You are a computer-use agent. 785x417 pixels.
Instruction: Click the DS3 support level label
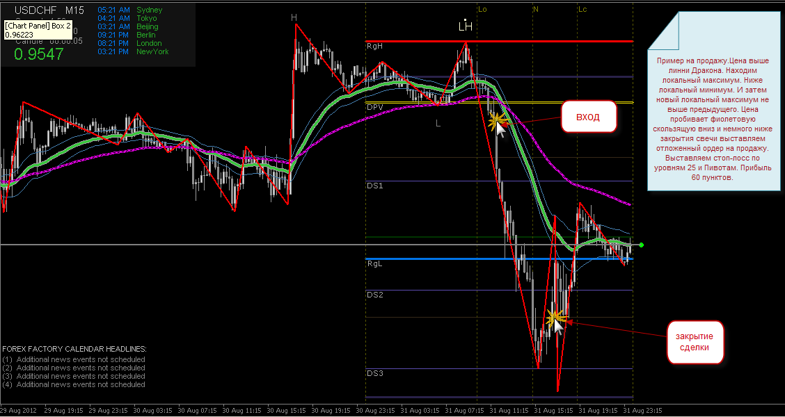[x=374, y=373]
